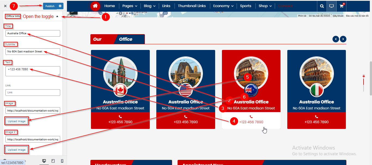Image resolution: width=372 pixels, height=165 pixels.
Task: Click the monitor icon in top navbar
Action: (x=331, y=6)
